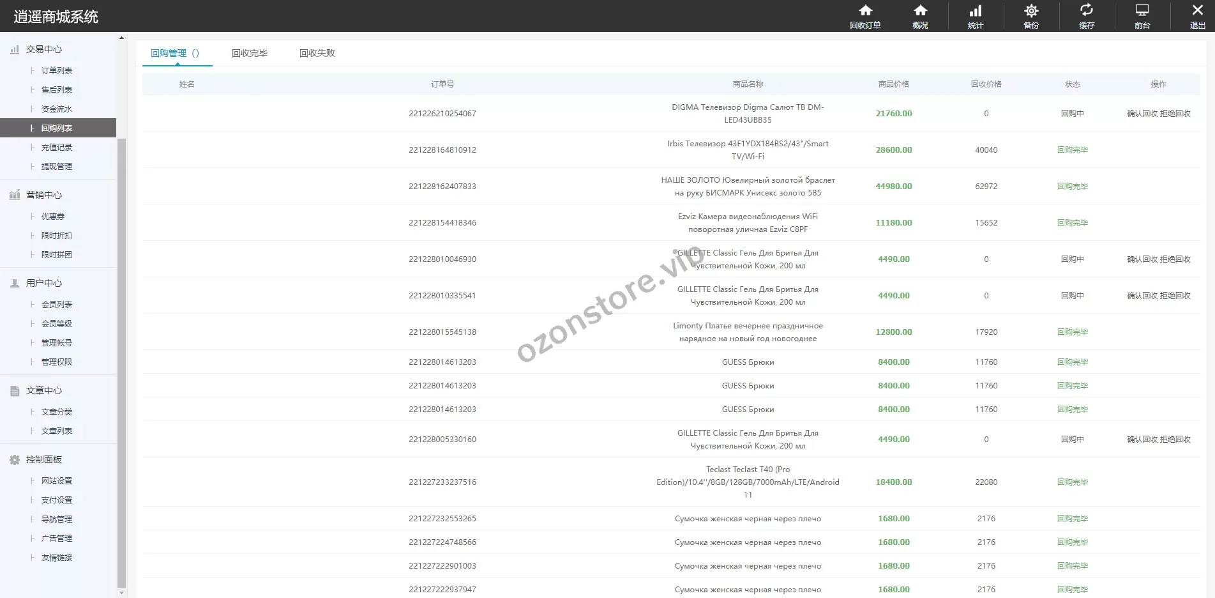Open 支付设置 in the sidebar

[x=57, y=500]
